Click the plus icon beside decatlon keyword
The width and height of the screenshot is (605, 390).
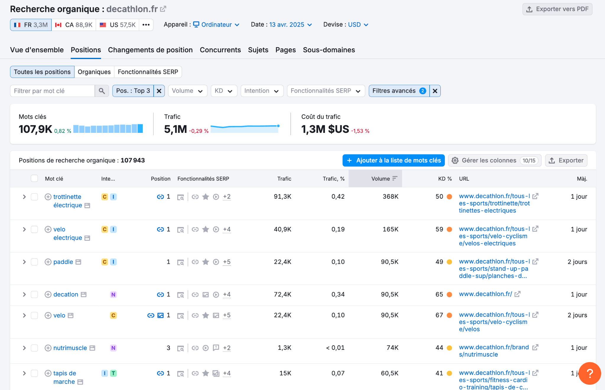[x=48, y=295]
